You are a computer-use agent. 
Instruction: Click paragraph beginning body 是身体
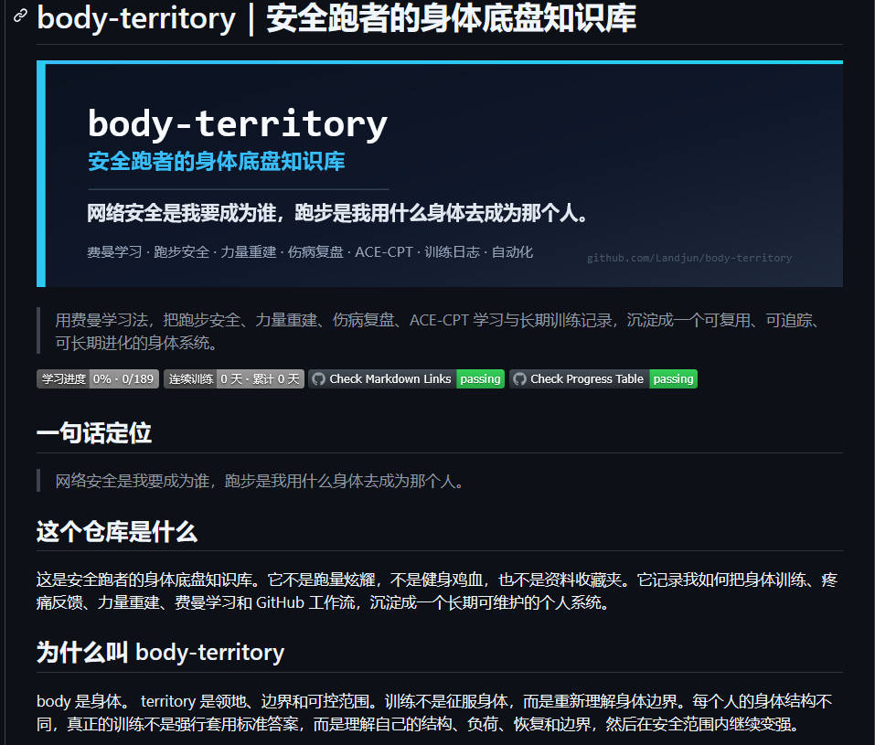pyautogui.click(x=434, y=712)
